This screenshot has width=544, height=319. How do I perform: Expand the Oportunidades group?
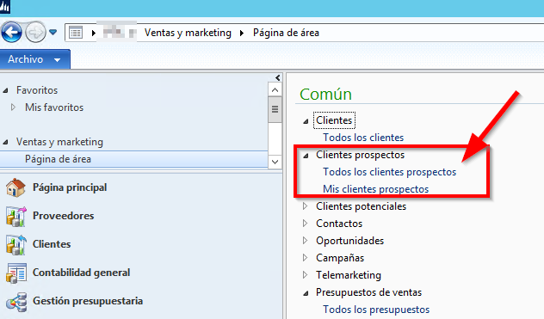point(305,241)
